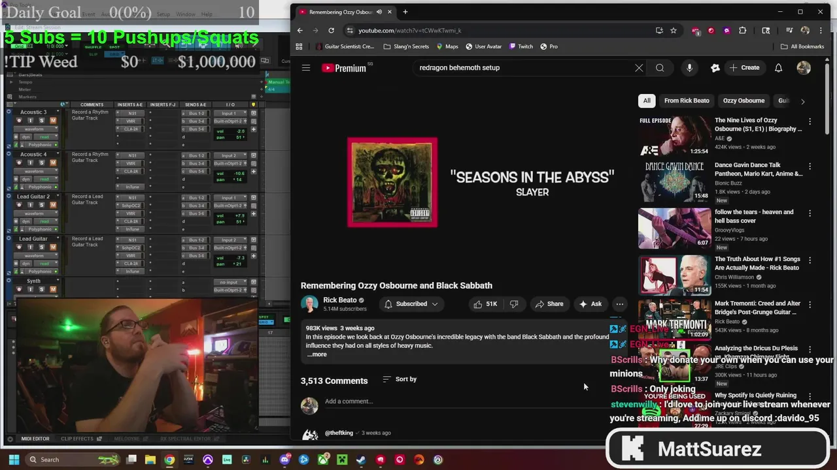Open Acoustic 3 Input 1 selector
Screen dimensions: 837x470
tap(231, 114)
